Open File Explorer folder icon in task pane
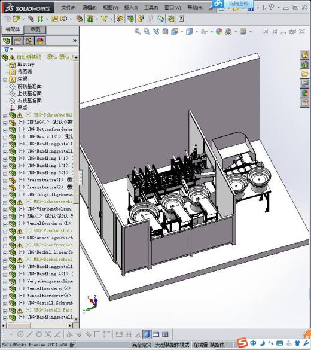 click(x=305, y=74)
